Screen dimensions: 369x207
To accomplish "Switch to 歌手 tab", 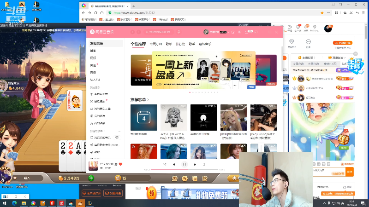I will coord(192,44).
